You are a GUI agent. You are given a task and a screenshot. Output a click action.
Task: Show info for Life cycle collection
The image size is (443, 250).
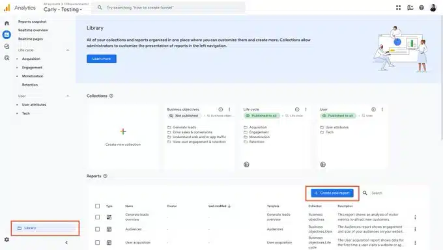[297, 109]
